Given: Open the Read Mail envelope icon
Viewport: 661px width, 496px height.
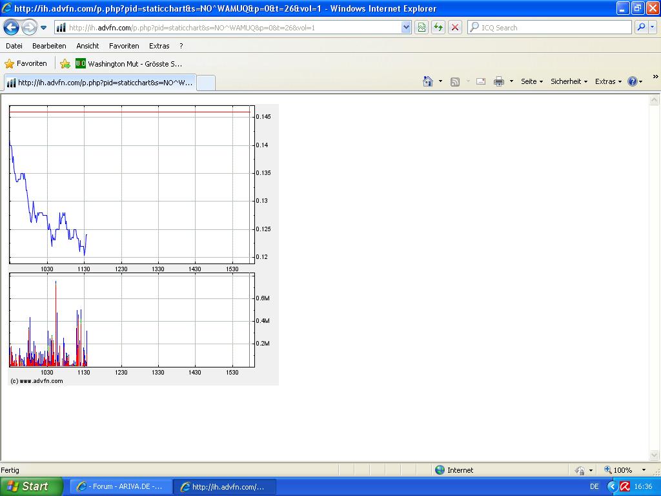Looking at the screenshot, I should click(480, 81).
